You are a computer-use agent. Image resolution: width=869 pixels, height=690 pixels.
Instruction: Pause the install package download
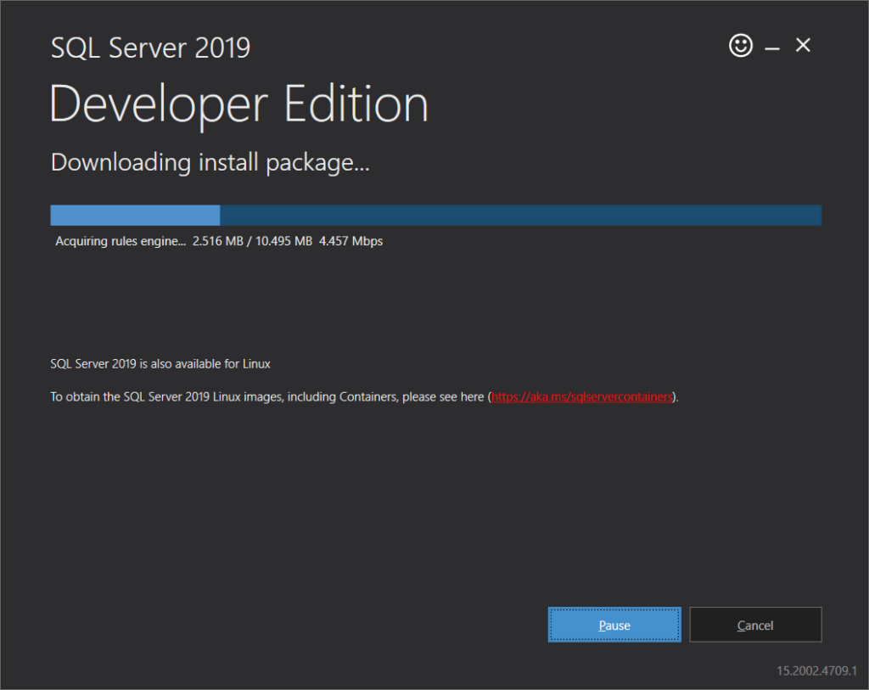click(614, 625)
